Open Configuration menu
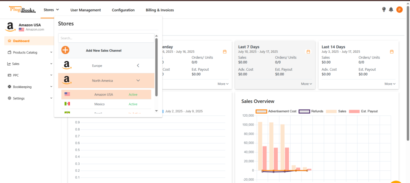Image resolution: width=410 pixels, height=183 pixels. pyautogui.click(x=123, y=10)
